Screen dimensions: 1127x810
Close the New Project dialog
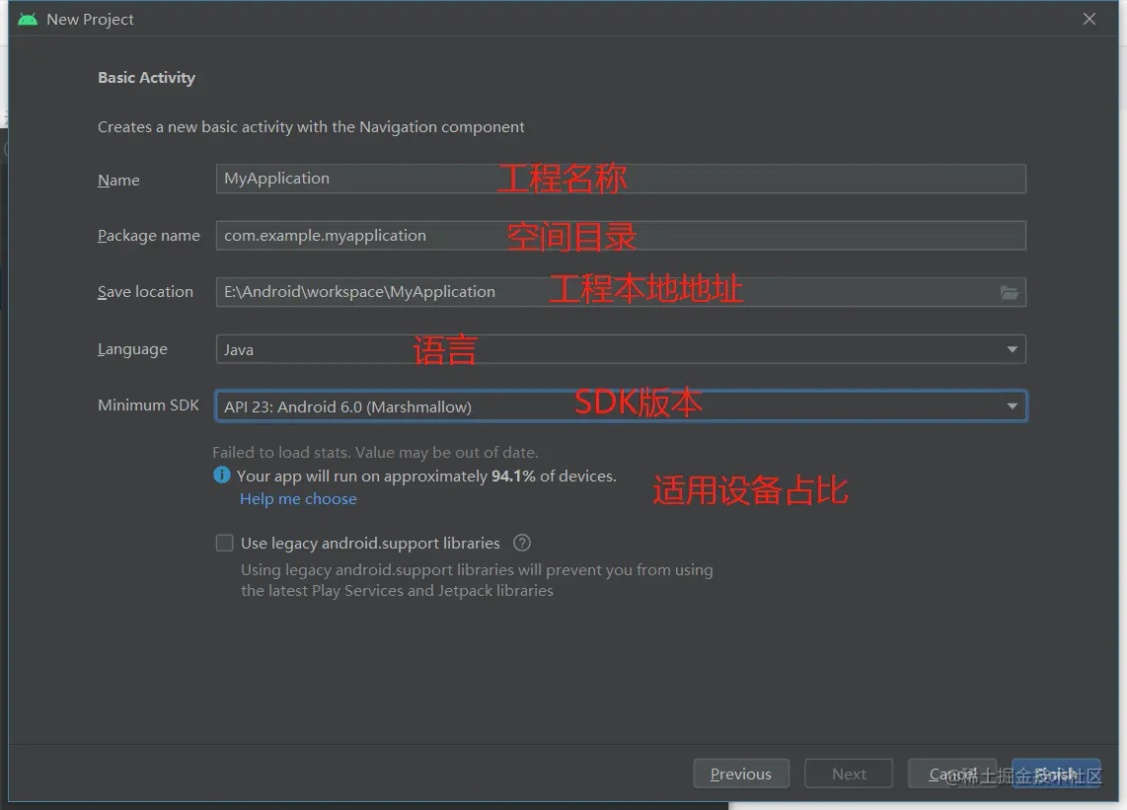[1089, 20]
